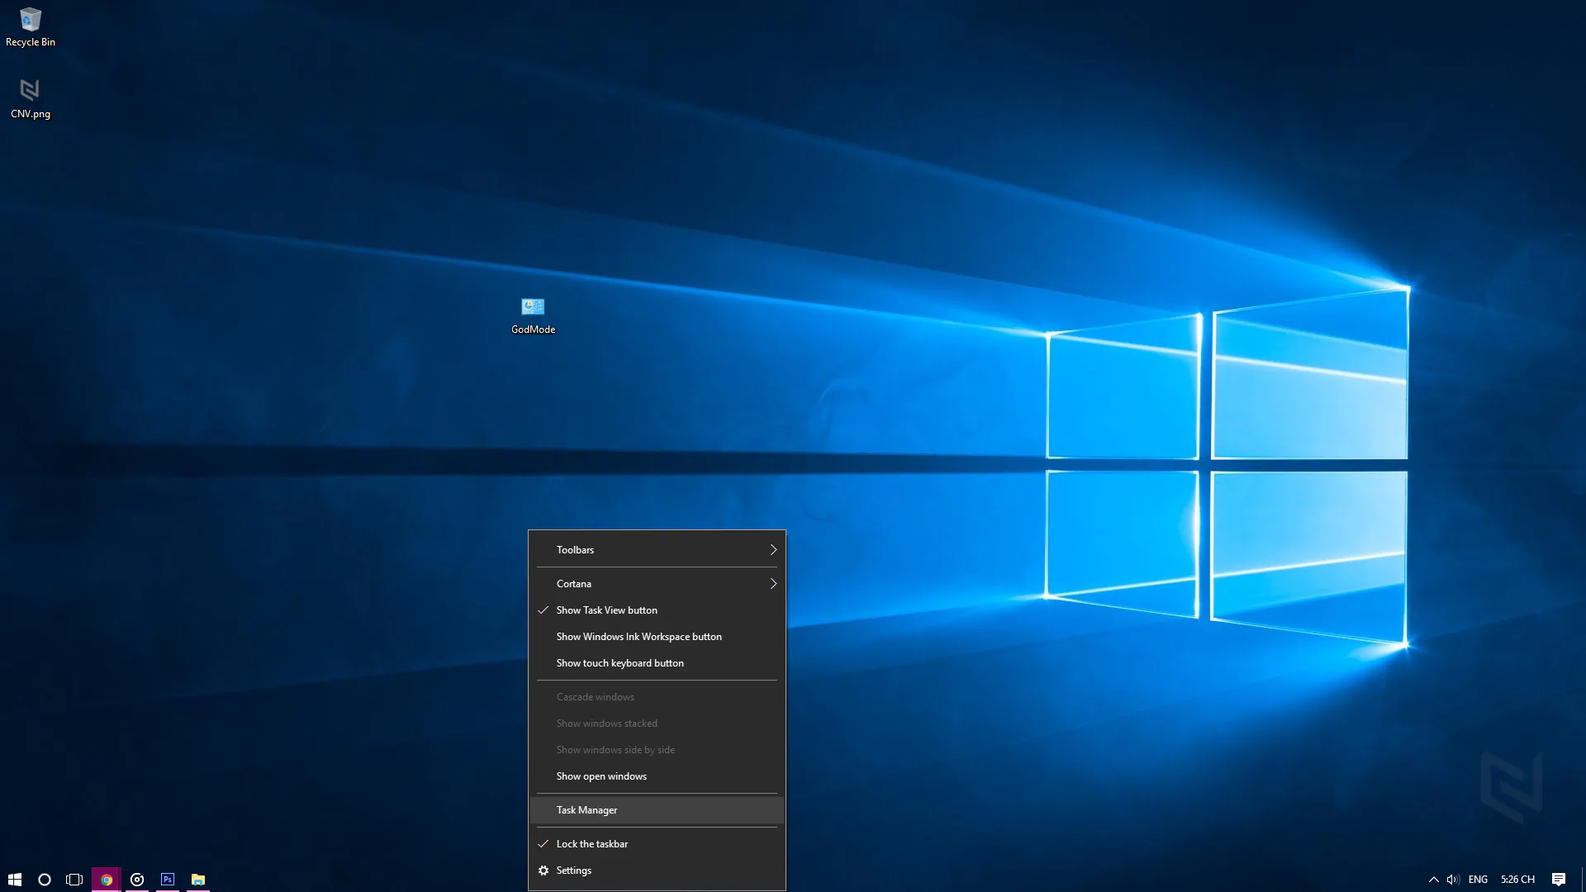This screenshot has width=1586, height=892.
Task: Choose Show open windows
Action: coord(657,776)
